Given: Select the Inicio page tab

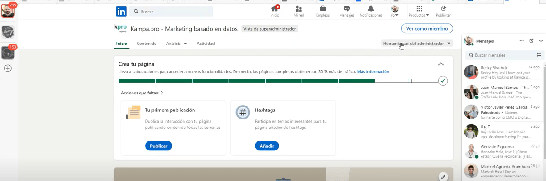Looking at the screenshot, I should tap(122, 44).
